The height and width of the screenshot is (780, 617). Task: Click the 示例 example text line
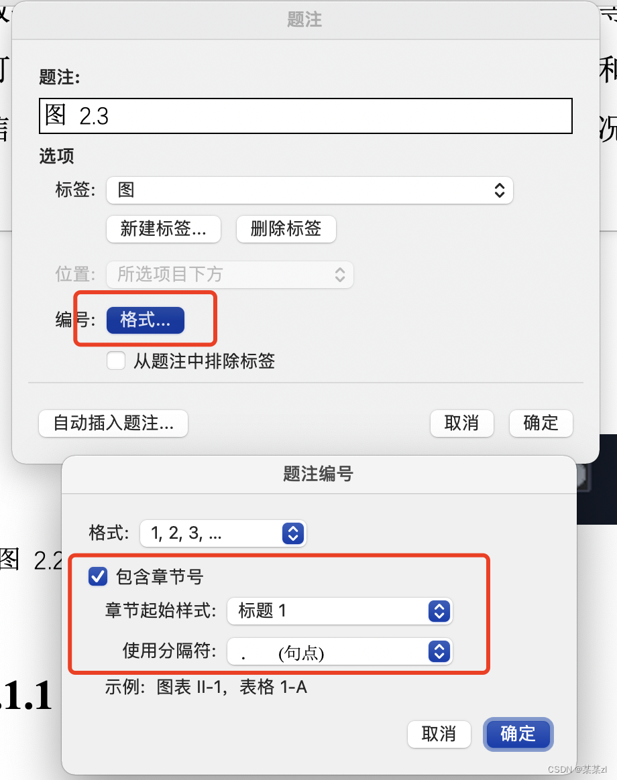click(206, 687)
